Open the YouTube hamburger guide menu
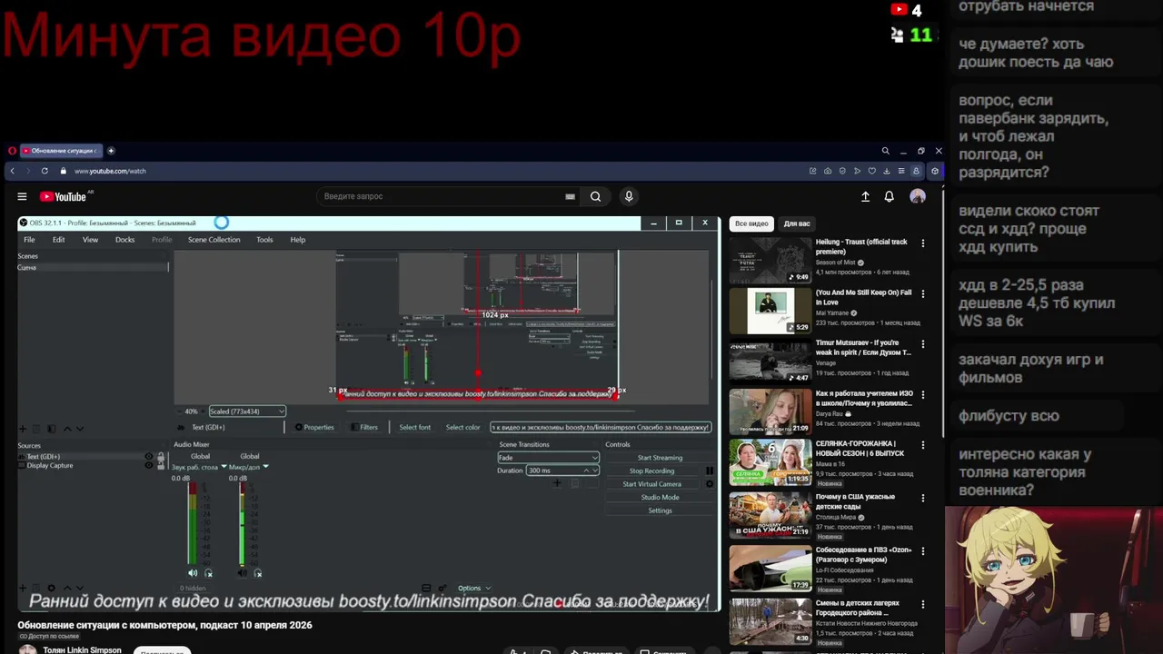Screen dimensions: 1163x654 point(22,196)
